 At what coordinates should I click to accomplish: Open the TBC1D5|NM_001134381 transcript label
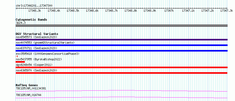[x=31, y=88]
